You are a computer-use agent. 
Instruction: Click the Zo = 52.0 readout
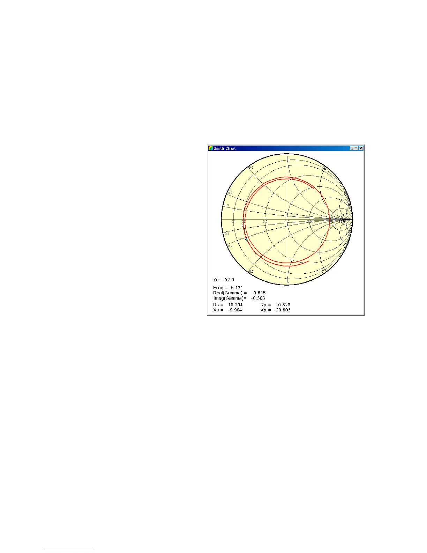tap(224, 280)
